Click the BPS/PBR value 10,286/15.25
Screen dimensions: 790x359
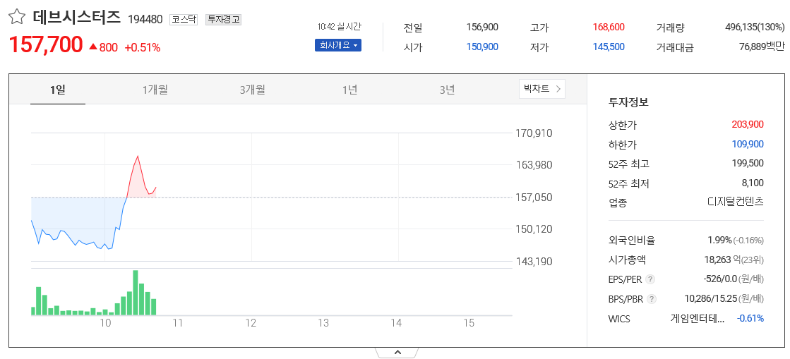click(710, 298)
